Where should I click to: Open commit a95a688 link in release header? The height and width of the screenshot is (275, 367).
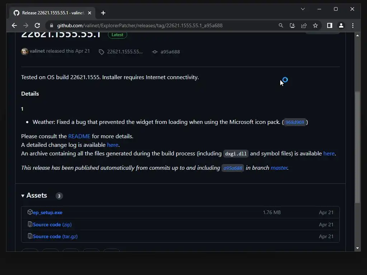tap(170, 52)
